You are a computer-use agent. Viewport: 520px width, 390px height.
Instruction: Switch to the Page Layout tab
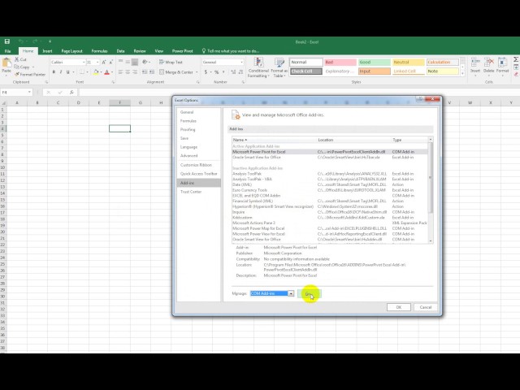coord(71,51)
